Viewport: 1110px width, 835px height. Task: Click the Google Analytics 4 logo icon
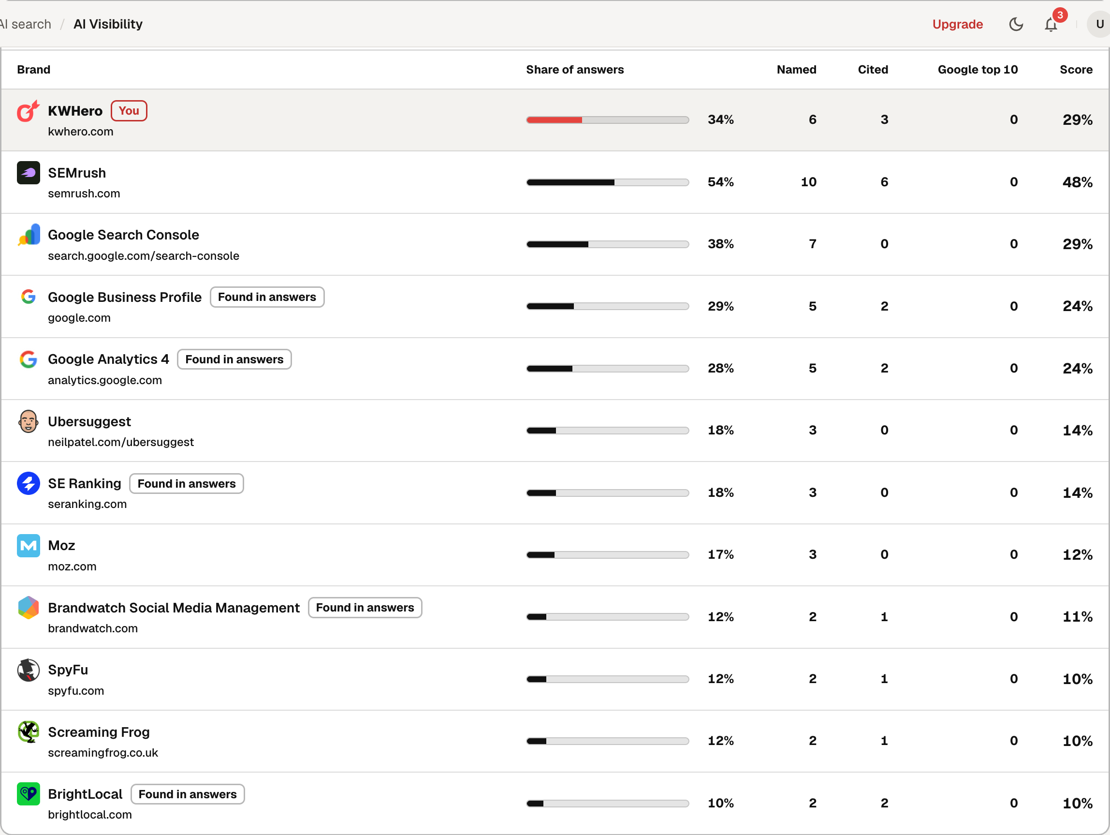click(x=28, y=359)
